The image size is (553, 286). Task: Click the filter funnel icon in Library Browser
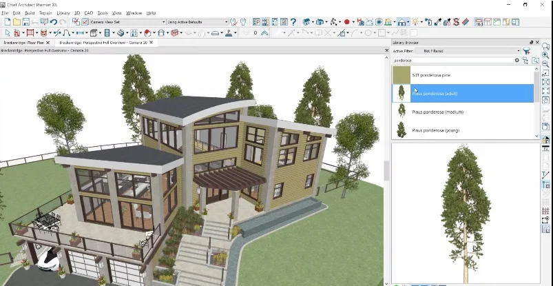526,51
